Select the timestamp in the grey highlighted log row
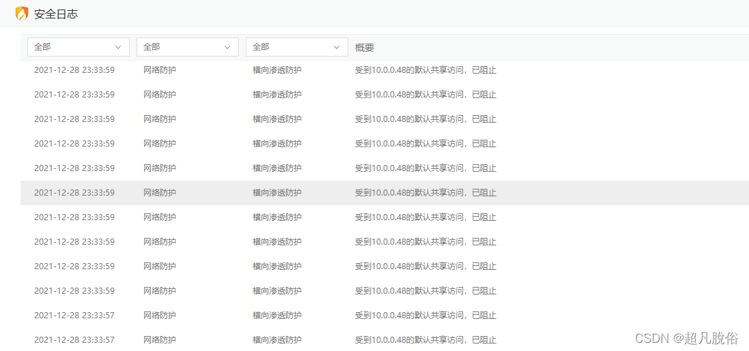Viewport: 749px width, 351px height. point(74,193)
